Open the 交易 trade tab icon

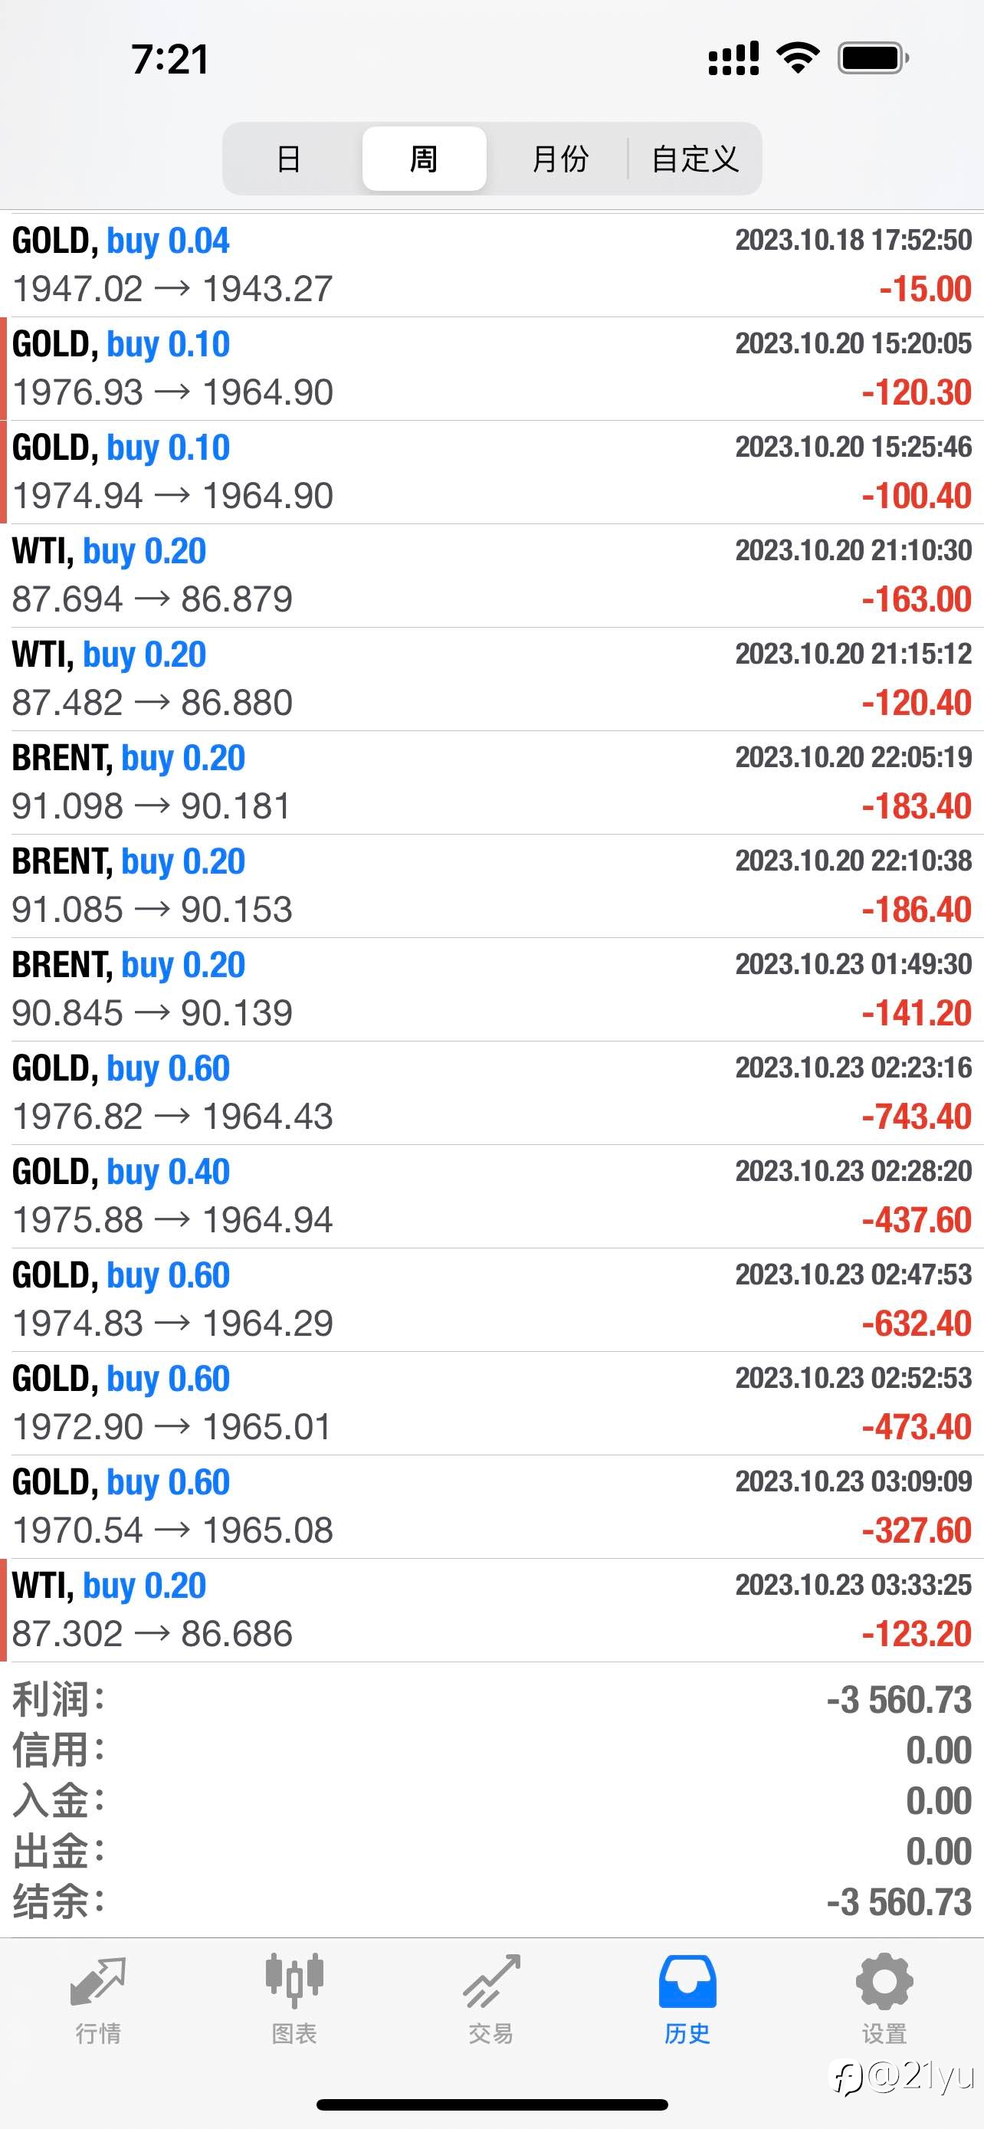click(x=490, y=1981)
